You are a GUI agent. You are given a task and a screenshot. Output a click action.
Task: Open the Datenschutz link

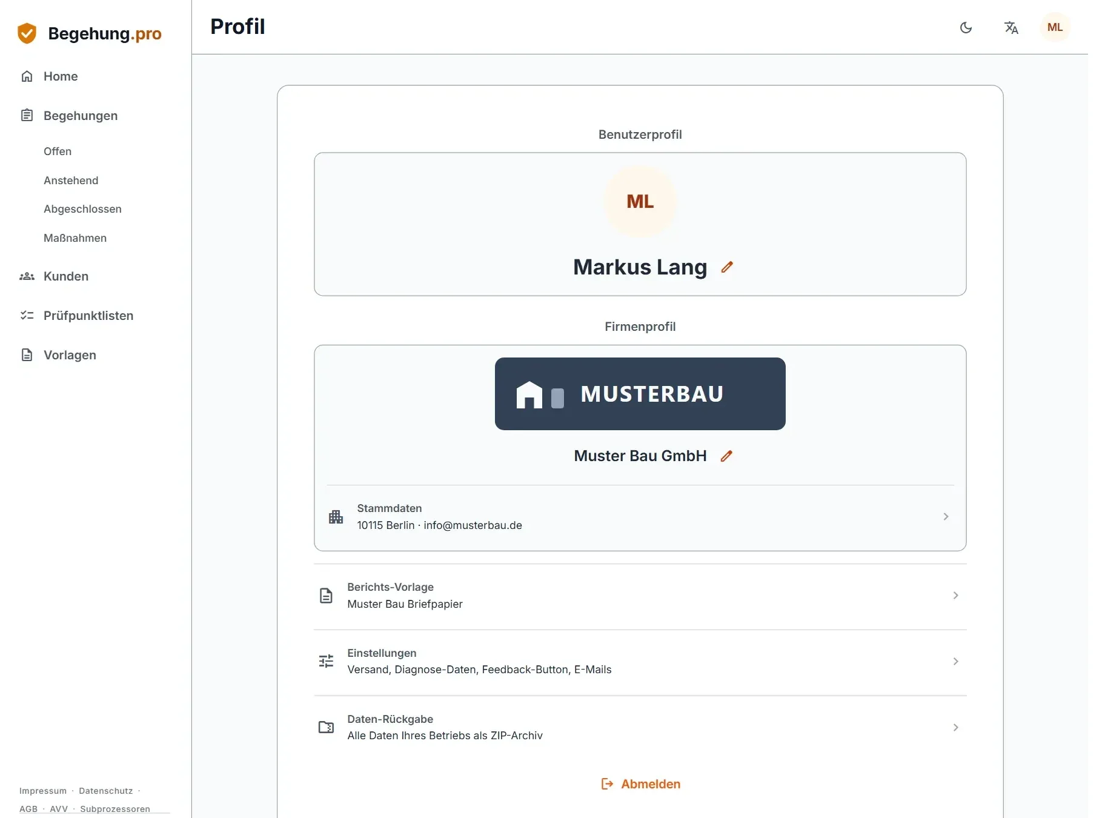click(106, 791)
